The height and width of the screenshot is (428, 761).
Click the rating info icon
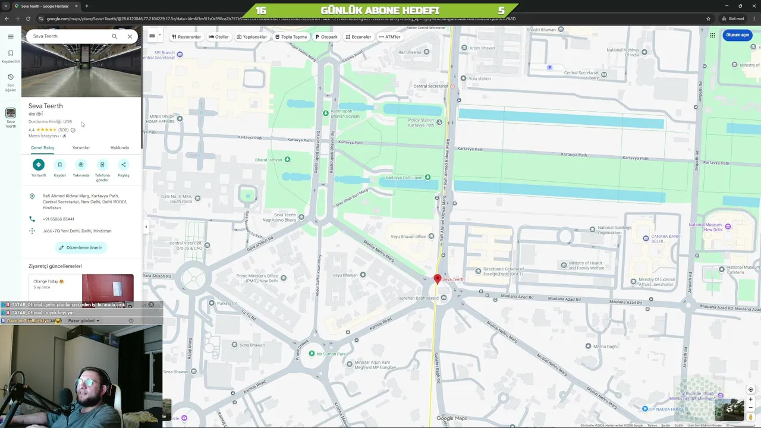(73, 130)
